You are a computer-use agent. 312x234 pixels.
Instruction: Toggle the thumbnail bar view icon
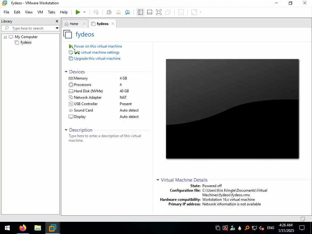(x=149, y=12)
